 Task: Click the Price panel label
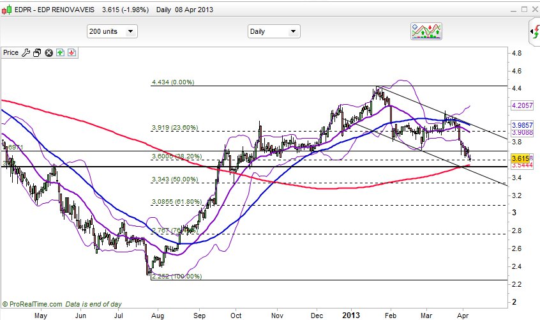[11, 52]
